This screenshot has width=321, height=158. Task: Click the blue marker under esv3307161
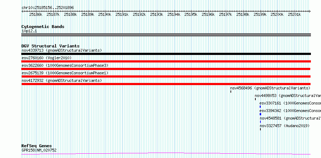260,107
